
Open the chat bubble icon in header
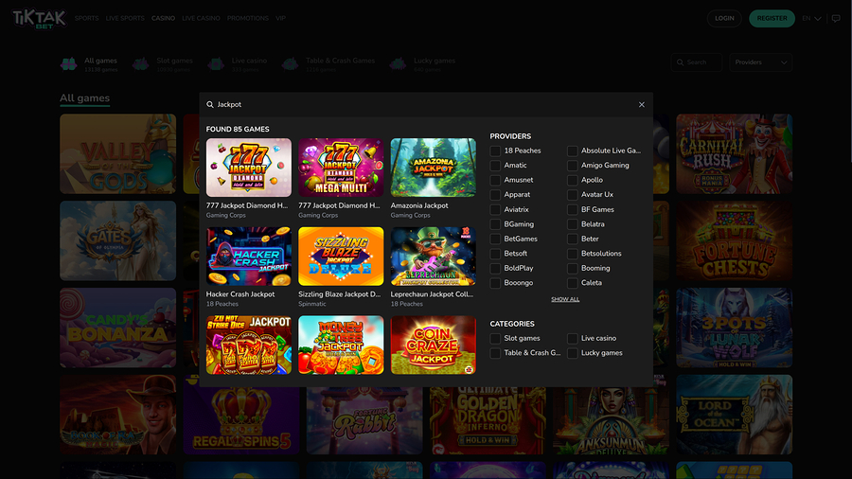pyautogui.click(x=836, y=19)
